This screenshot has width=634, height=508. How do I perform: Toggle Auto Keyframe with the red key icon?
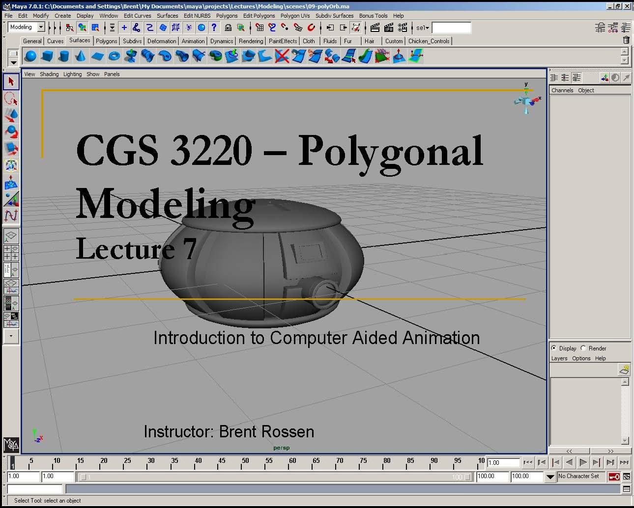(x=614, y=477)
